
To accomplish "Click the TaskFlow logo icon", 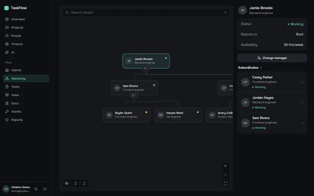I will (x=6, y=8).
